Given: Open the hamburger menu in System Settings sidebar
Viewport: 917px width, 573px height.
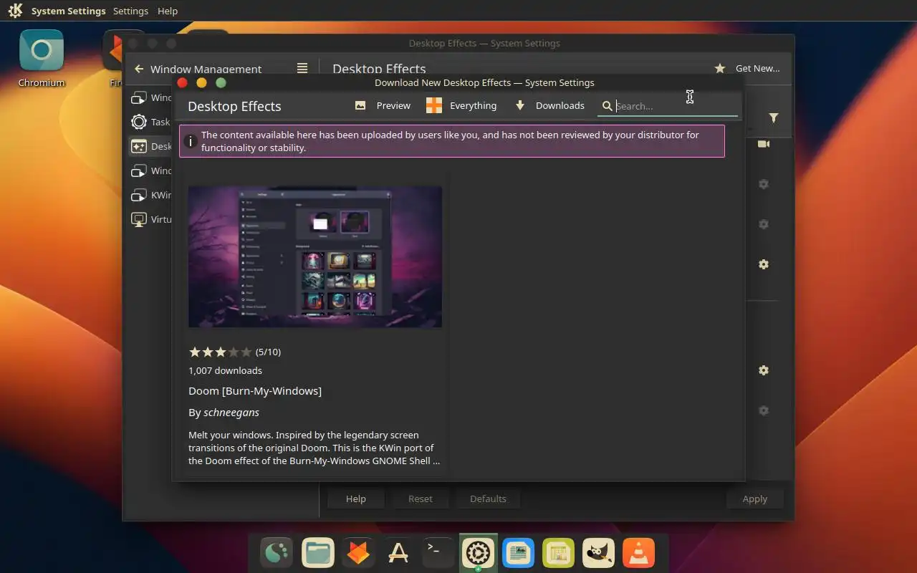Looking at the screenshot, I should tap(302, 68).
